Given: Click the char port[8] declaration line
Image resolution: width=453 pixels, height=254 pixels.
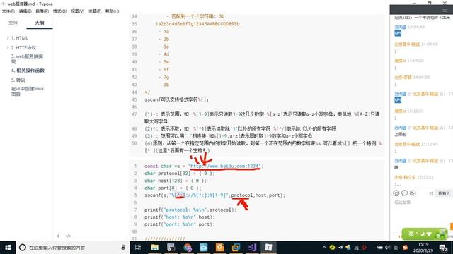Looking at the screenshot, I should tap(173, 188).
